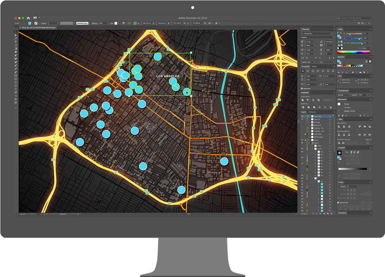Toggle the Opacity Default visibility eye in Appearance
This screenshot has width=385, height=277.
click(339, 111)
